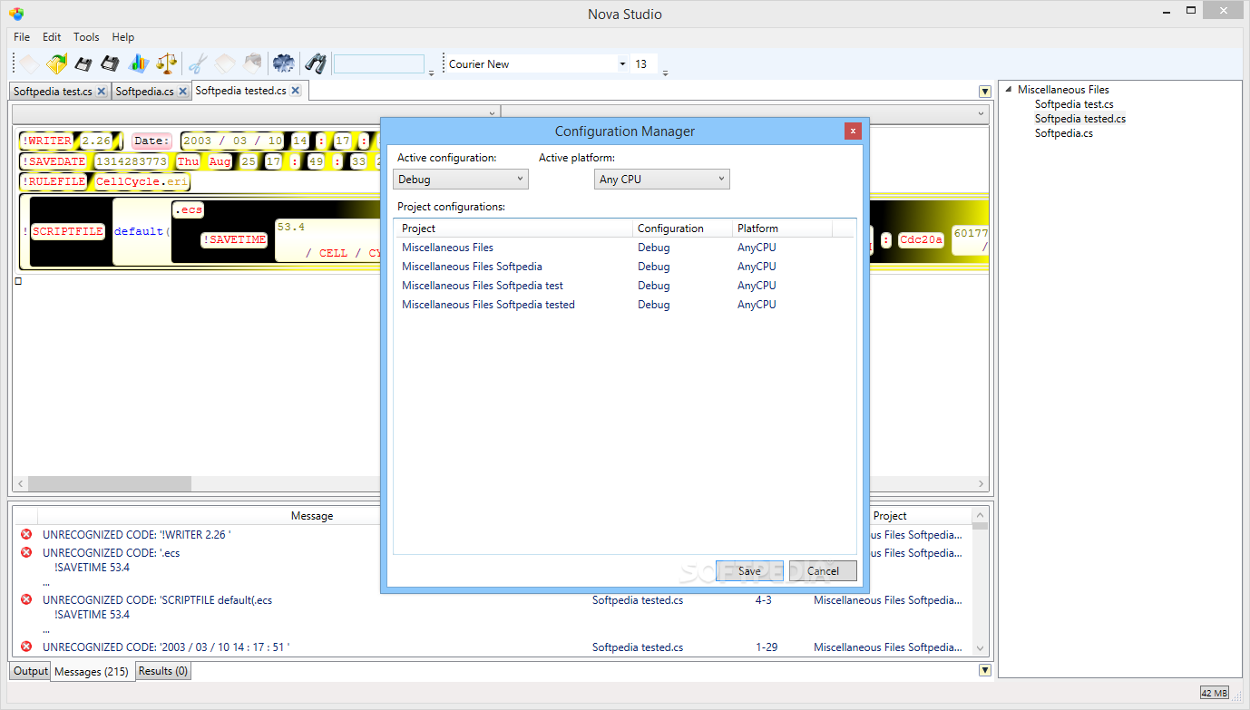Click the Save All double-floppy icon
The width and height of the screenshot is (1250, 710).
tap(110, 63)
